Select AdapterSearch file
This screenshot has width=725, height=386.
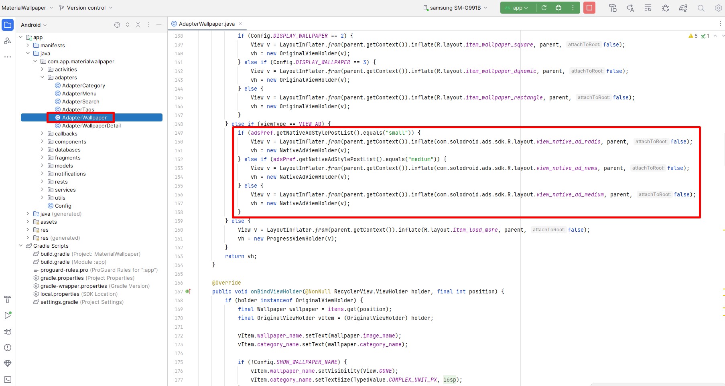pos(81,101)
